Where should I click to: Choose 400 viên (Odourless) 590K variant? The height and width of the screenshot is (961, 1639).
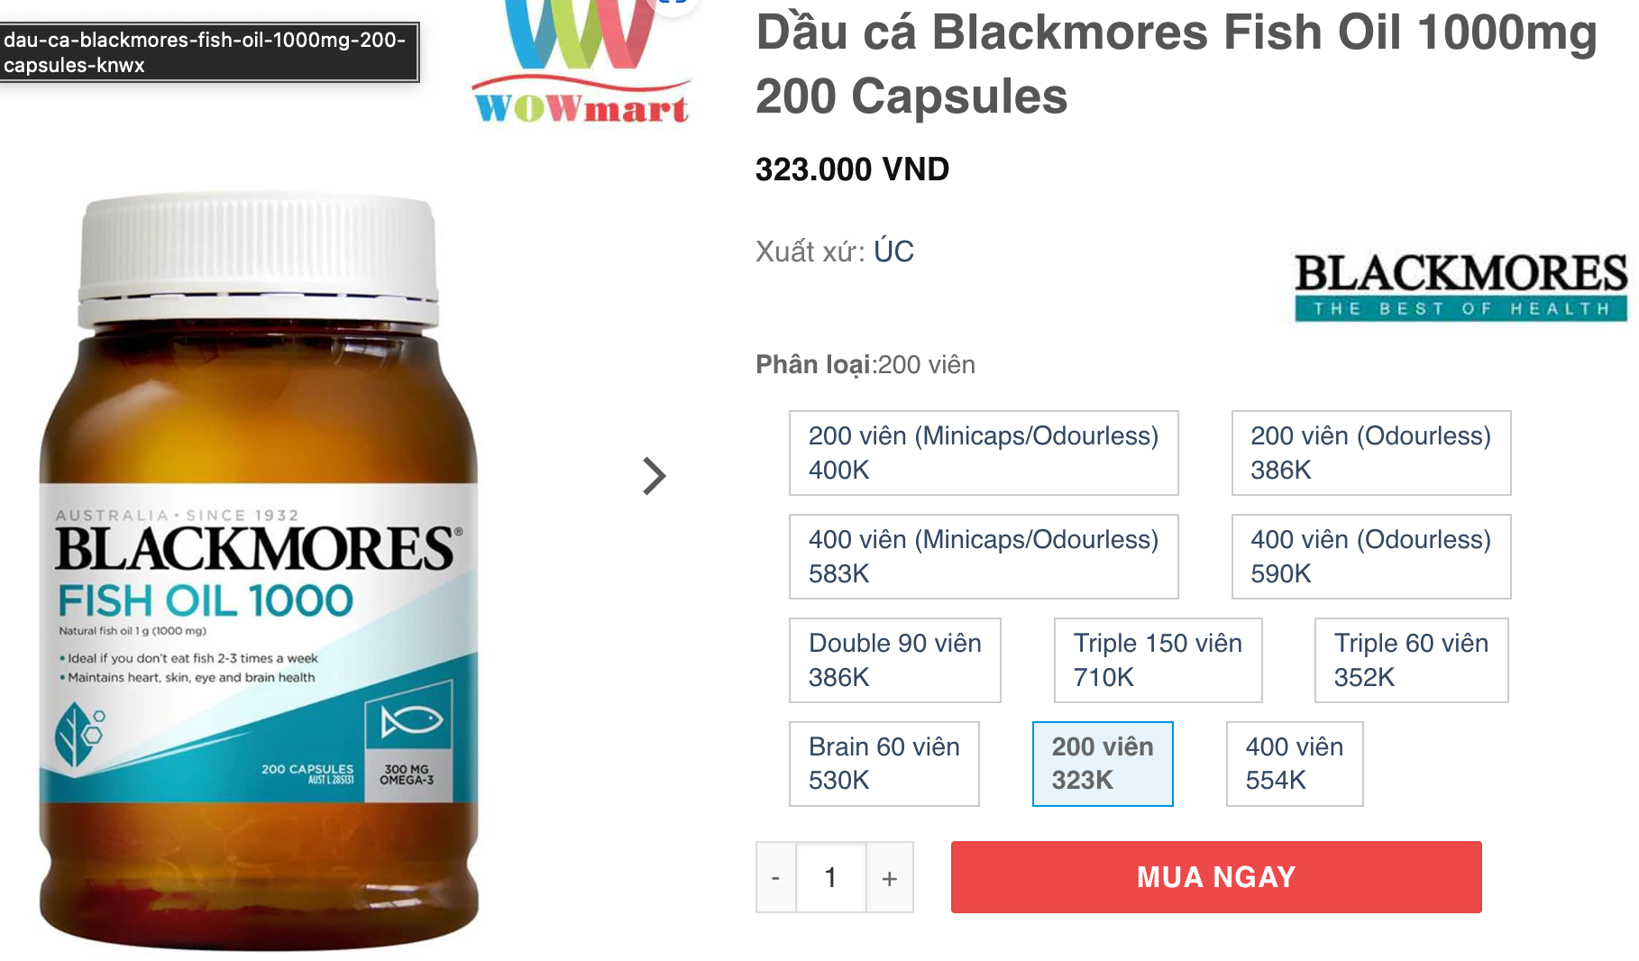pos(1371,556)
